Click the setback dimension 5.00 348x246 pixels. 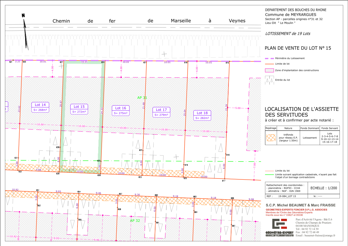coord(238,108)
